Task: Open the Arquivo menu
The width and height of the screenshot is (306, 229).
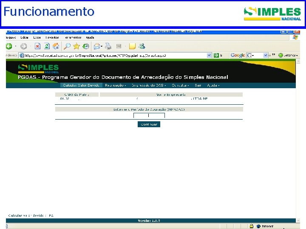Action: [x=11, y=37]
